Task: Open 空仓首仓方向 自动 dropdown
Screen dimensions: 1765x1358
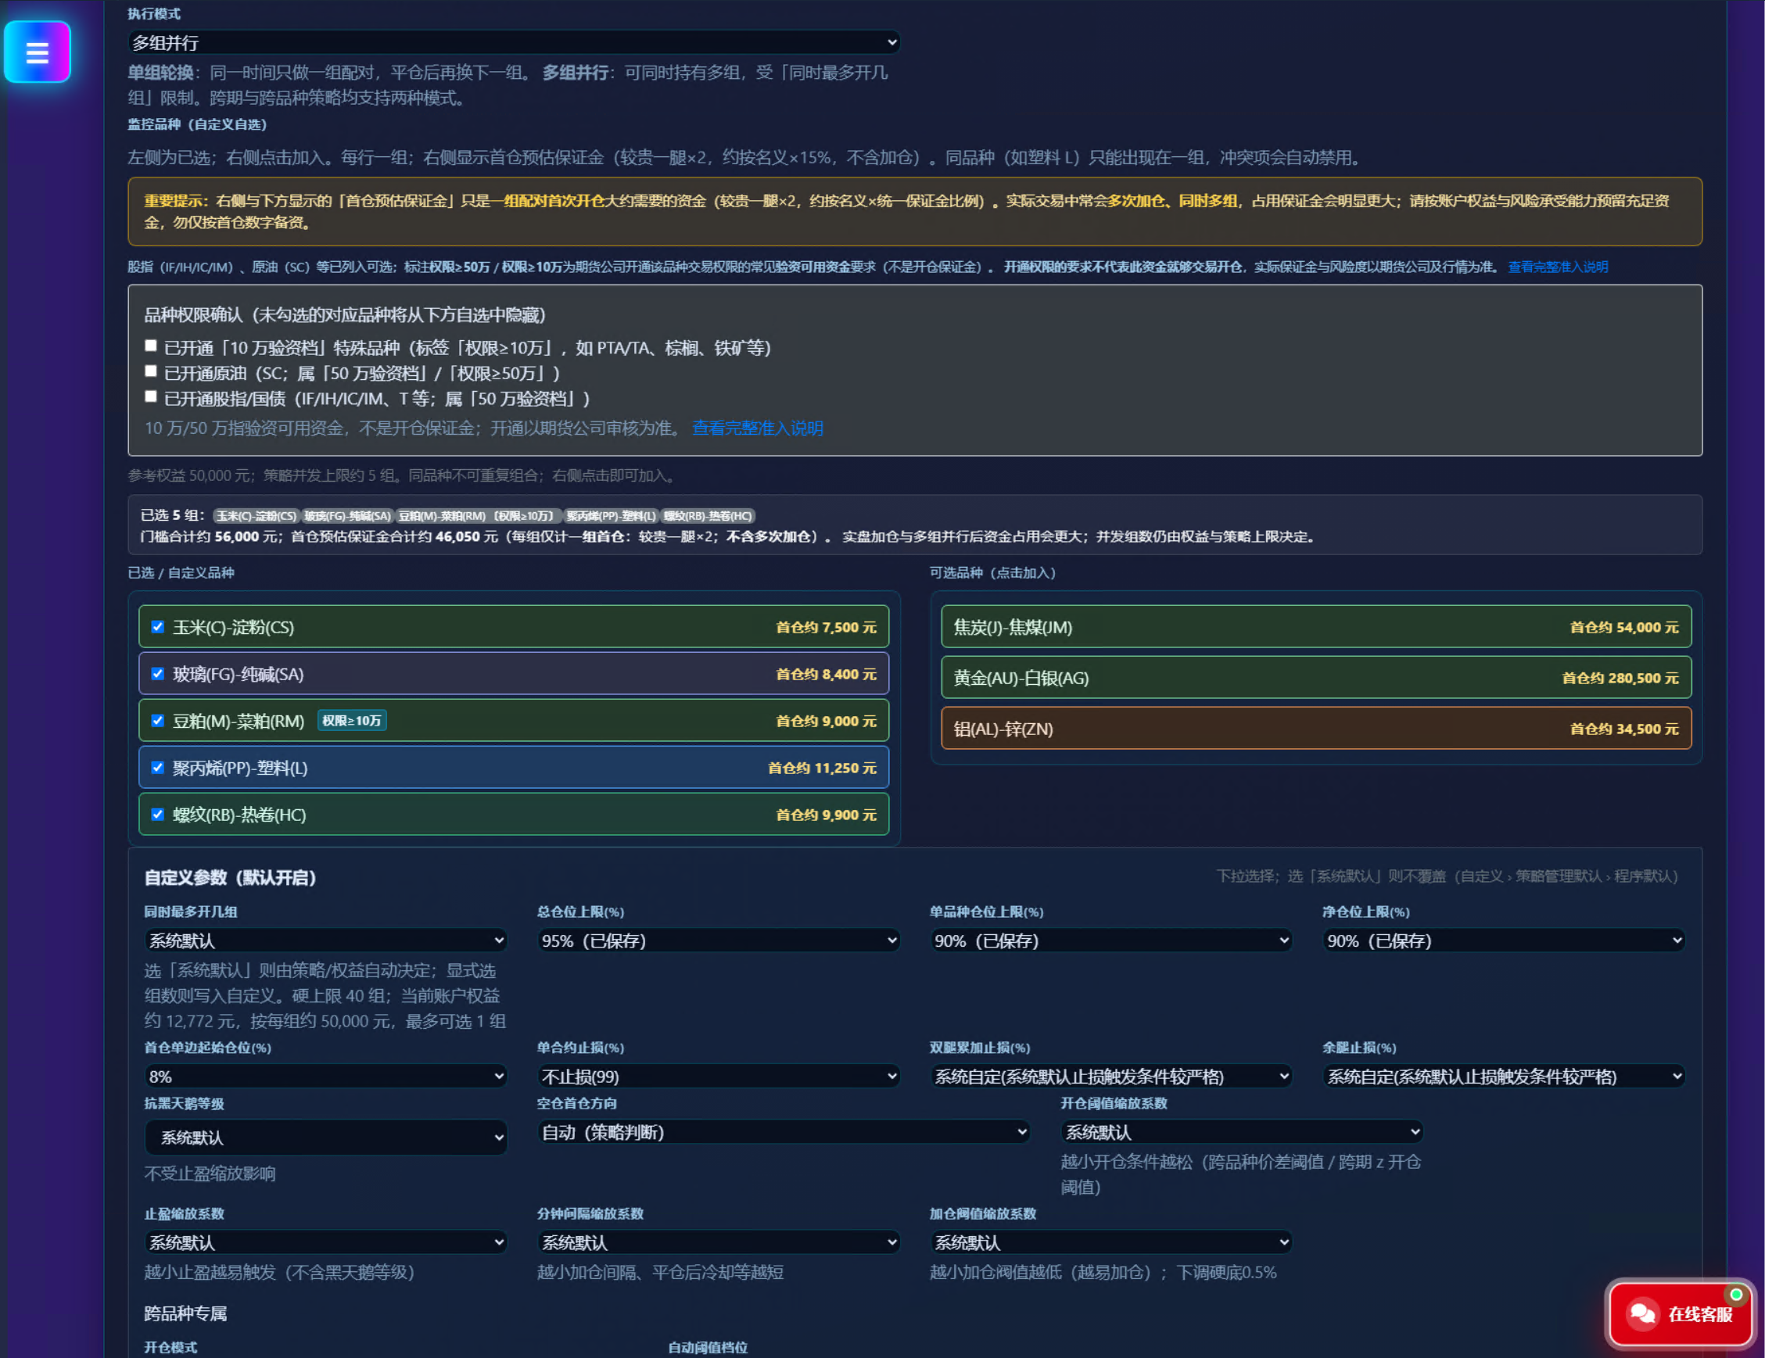Action: 784,1132
